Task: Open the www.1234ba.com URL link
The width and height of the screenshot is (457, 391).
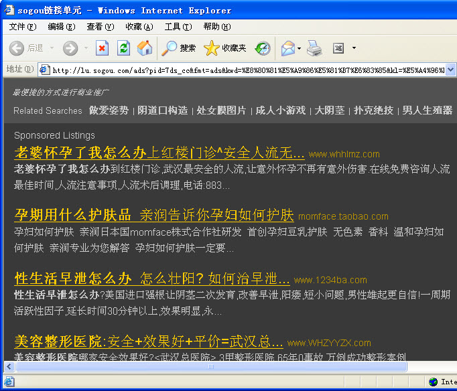Action: [x=330, y=280]
